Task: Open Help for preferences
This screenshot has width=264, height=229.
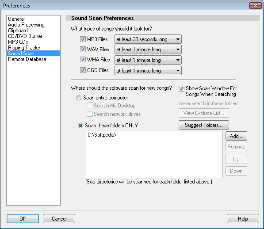Action: [x=243, y=219]
